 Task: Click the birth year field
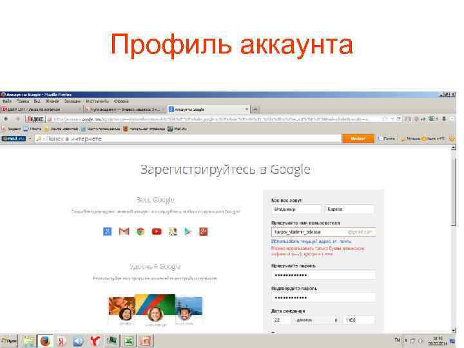point(358,320)
